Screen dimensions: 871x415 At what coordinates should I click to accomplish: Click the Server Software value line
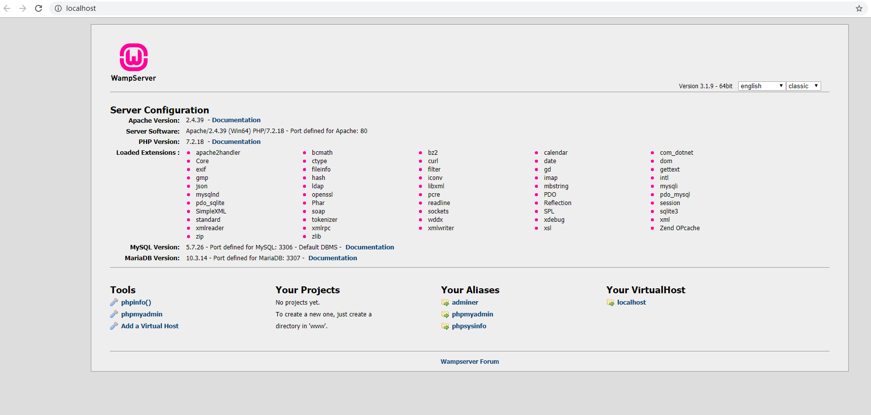tap(276, 131)
